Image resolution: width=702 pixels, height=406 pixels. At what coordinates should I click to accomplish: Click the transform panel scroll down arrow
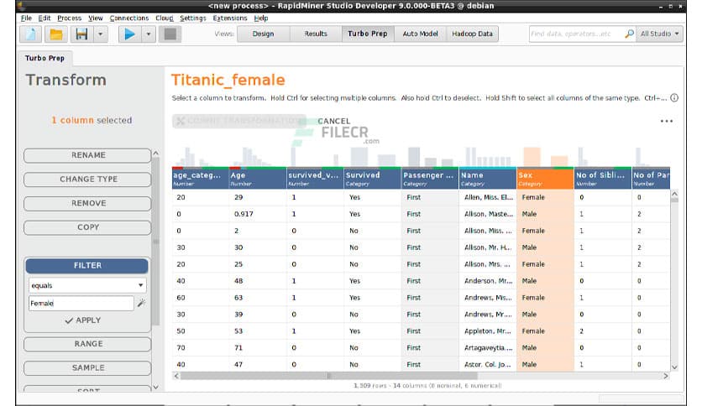tap(156, 388)
